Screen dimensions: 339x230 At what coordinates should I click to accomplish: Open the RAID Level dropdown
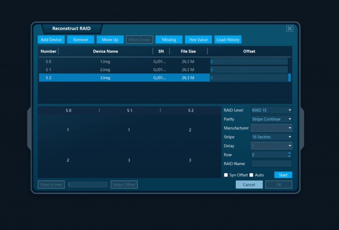[271, 110]
